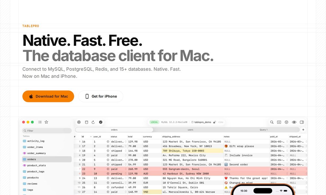Viewport: 326px width, 195px height.
Task: Click the heart emoji in Thanks note
Action: (226, 178)
